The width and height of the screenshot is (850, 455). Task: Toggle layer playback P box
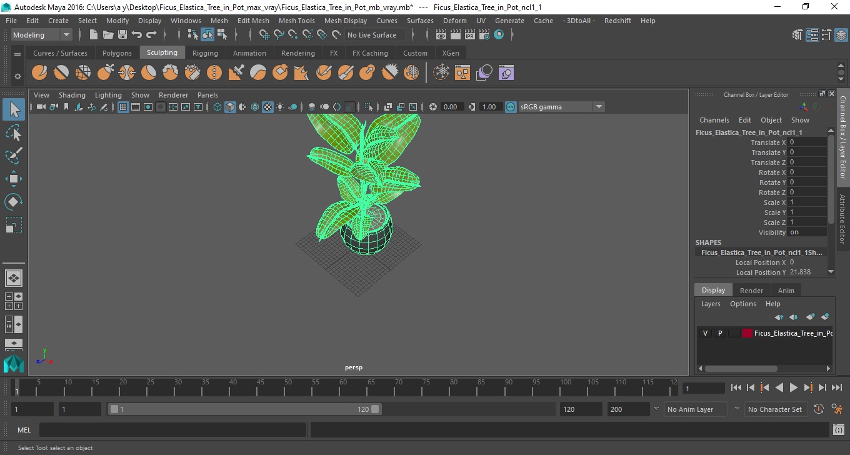point(719,333)
